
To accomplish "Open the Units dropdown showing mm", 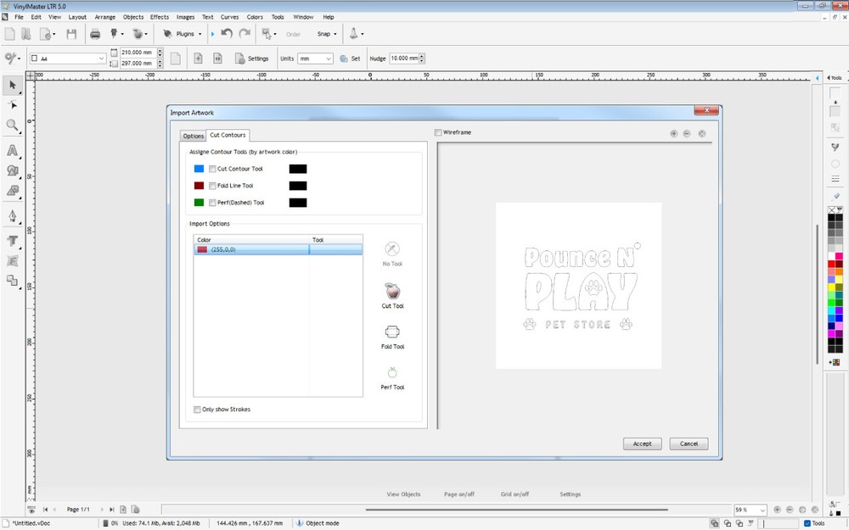I will click(329, 58).
